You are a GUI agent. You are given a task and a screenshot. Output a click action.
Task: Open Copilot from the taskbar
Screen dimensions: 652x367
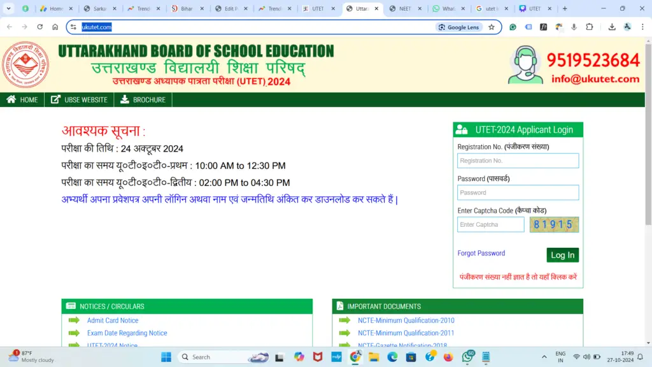(x=299, y=357)
